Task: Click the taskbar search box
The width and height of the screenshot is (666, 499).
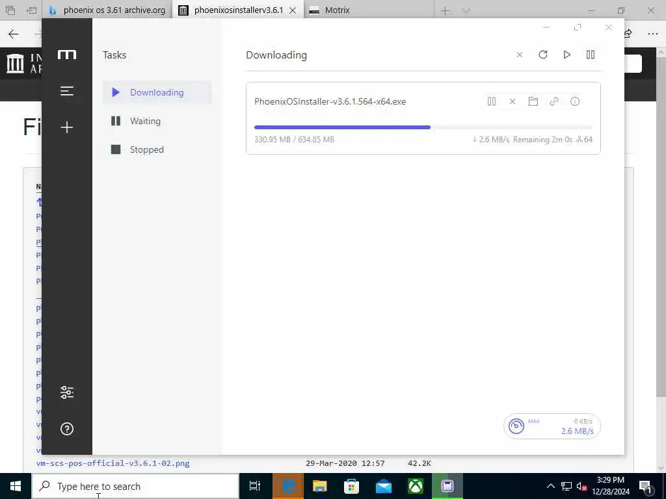Action: 135,486
